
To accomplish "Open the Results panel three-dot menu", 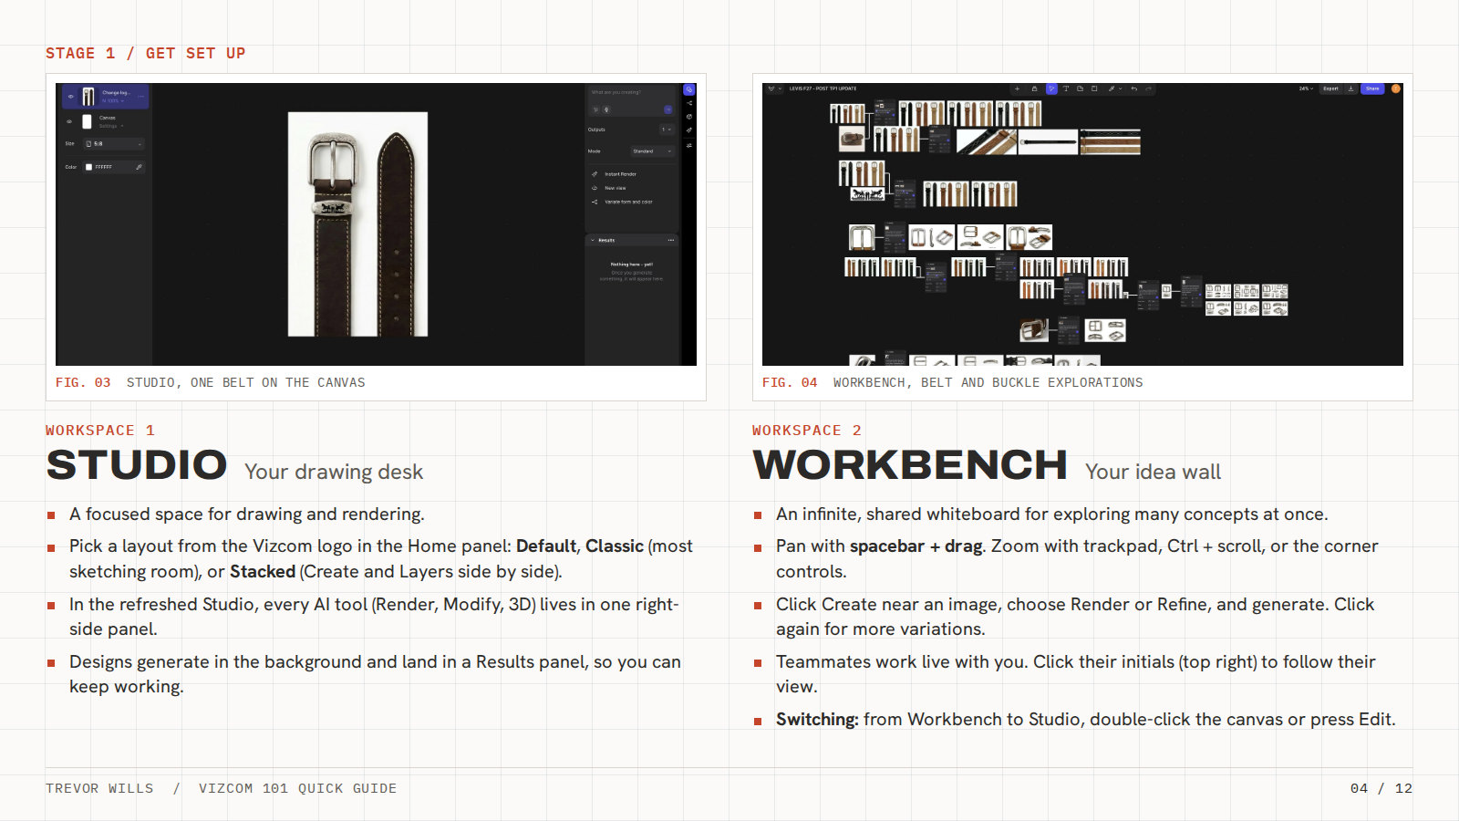I will point(671,241).
